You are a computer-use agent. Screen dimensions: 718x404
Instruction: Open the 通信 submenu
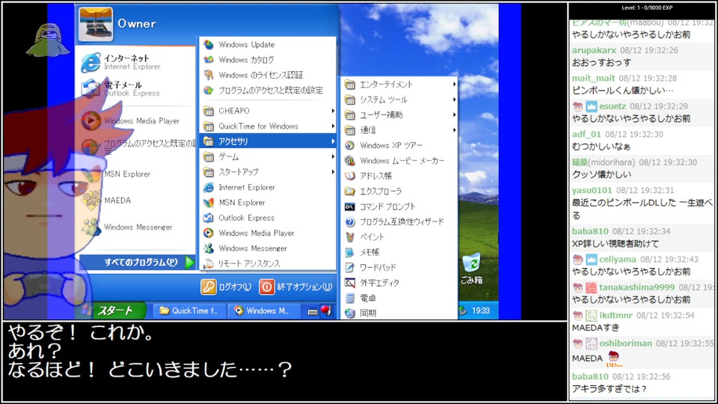[x=399, y=130]
